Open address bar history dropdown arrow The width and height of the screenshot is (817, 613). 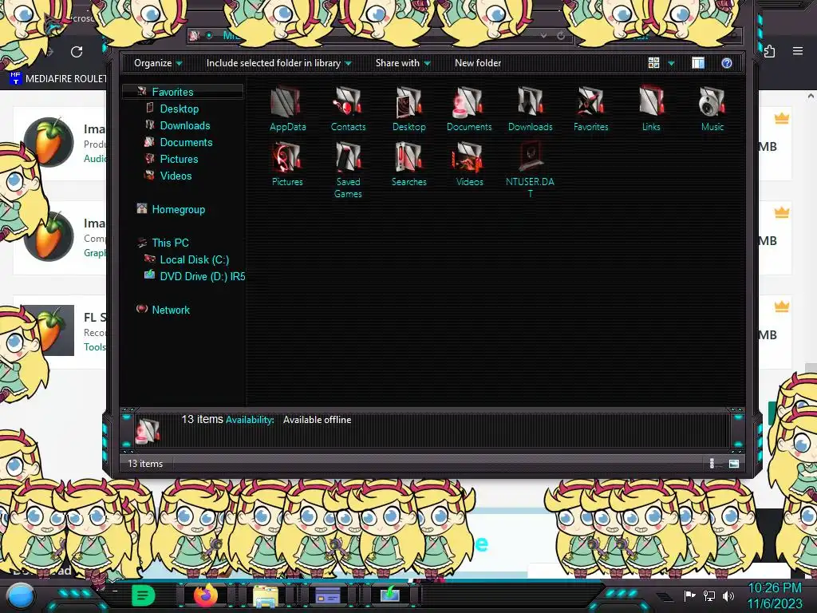point(543,35)
